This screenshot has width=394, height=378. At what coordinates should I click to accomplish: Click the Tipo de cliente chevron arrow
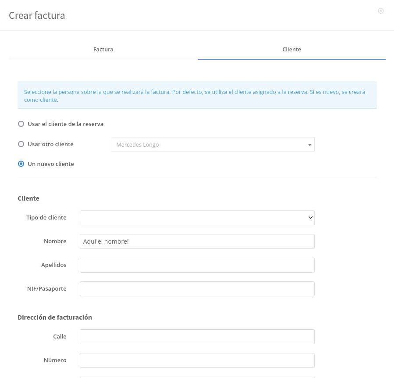311,217
